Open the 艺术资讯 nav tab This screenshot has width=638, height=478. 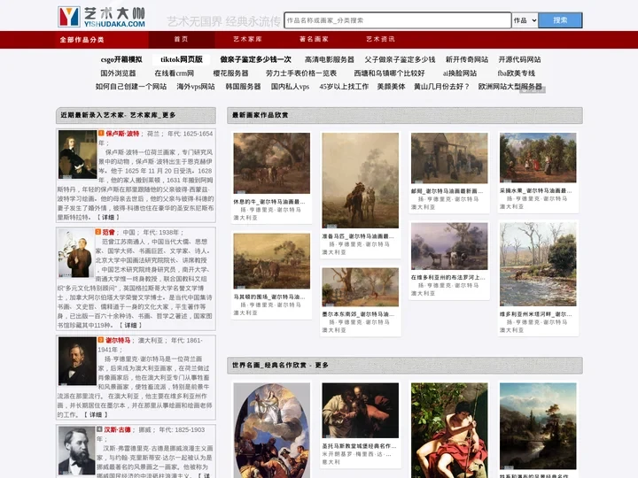[380, 40]
